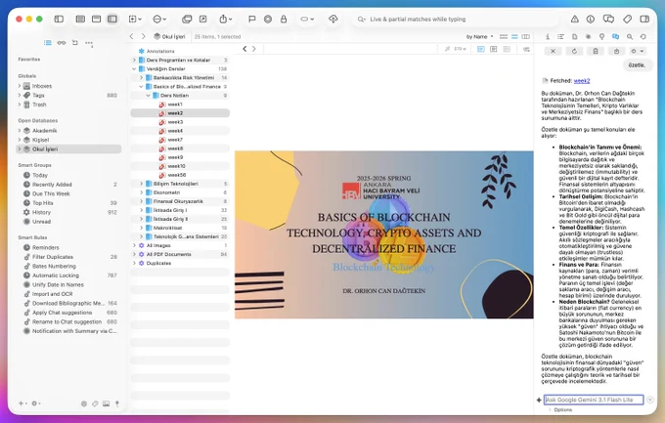
Task: Click the chat clipboard copy button
Action: pos(596,51)
